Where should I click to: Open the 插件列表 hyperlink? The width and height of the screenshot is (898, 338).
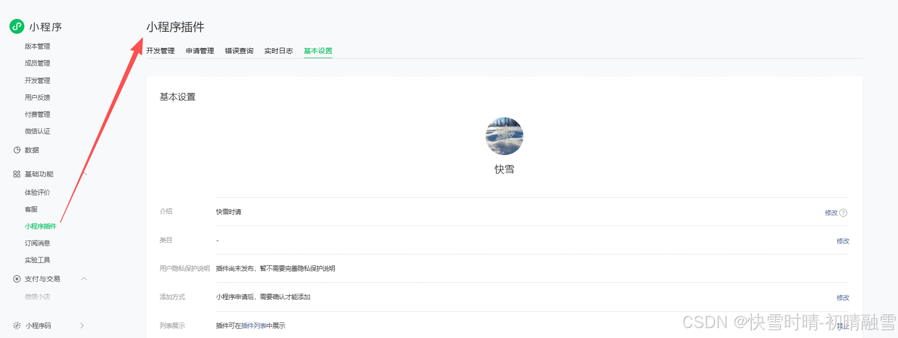pos(254,326)
